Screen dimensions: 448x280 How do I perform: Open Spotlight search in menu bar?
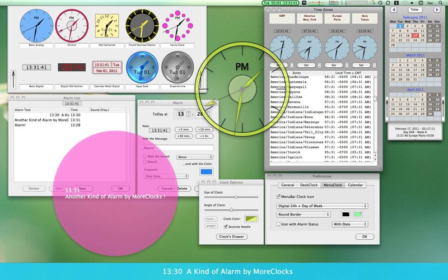[441, 3]
